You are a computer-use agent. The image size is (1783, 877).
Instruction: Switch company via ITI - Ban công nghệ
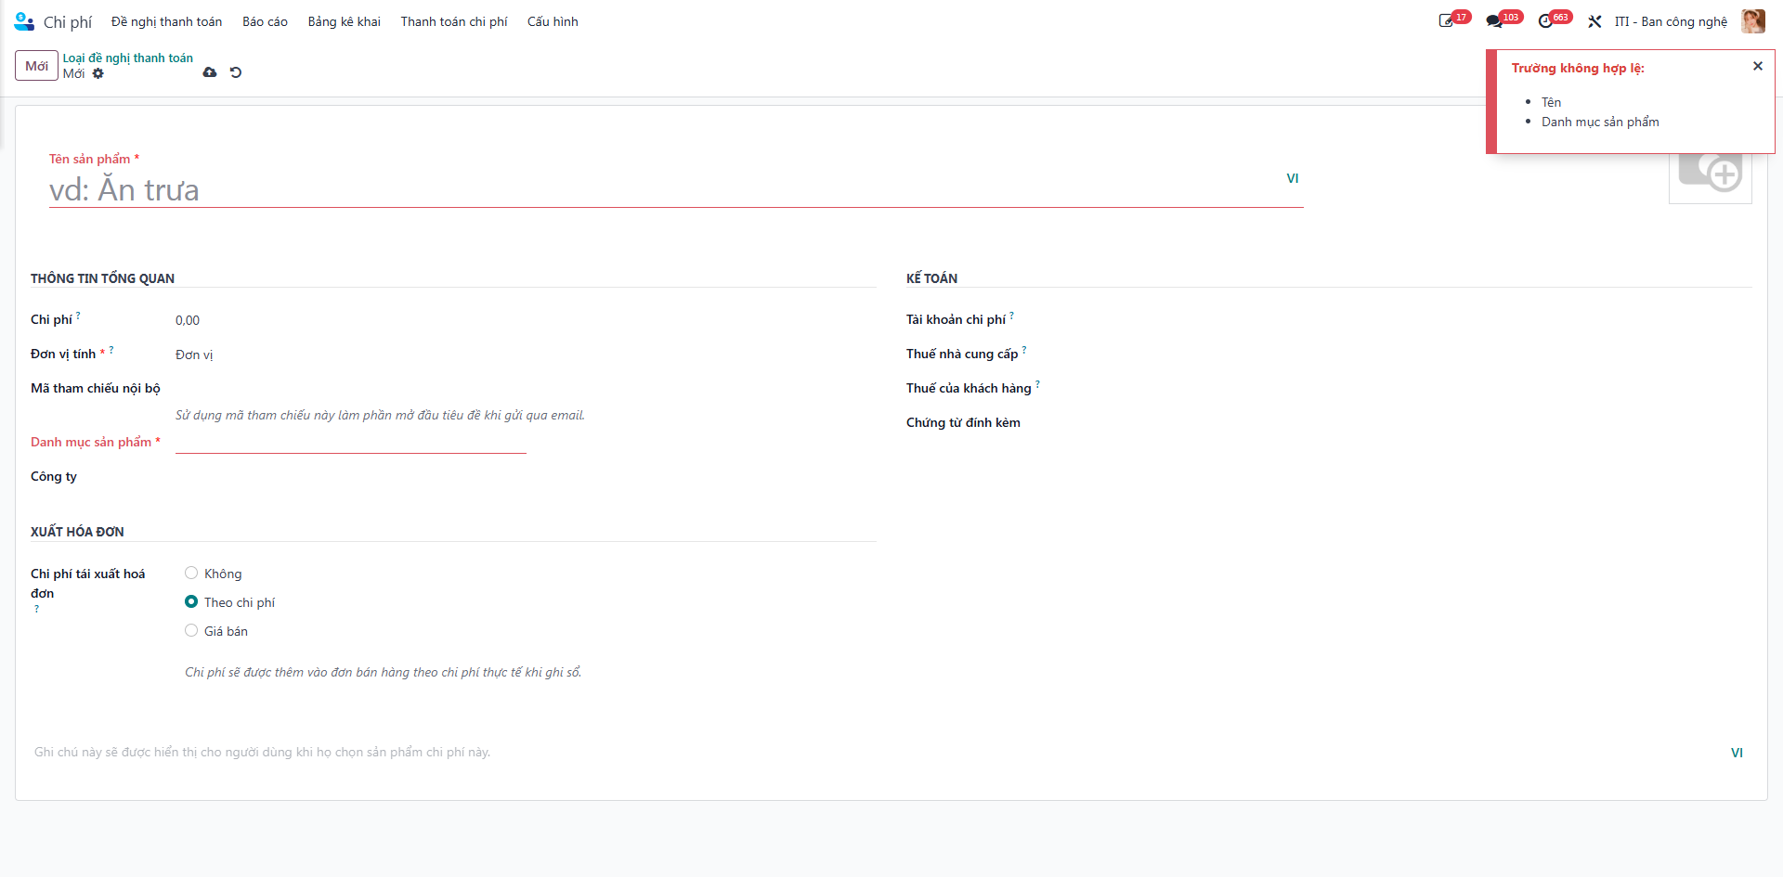(x=1671, y=21)
